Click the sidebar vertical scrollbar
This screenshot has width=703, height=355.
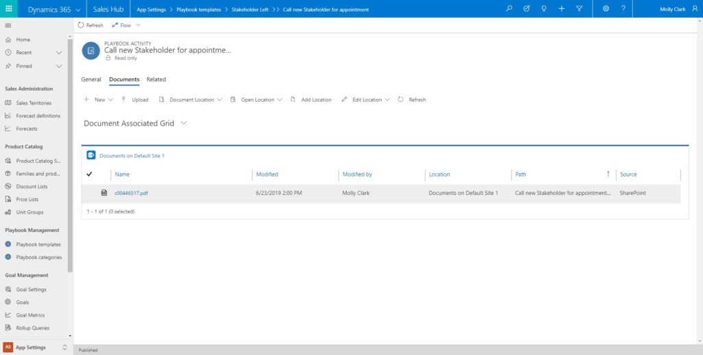click(70, 156)
